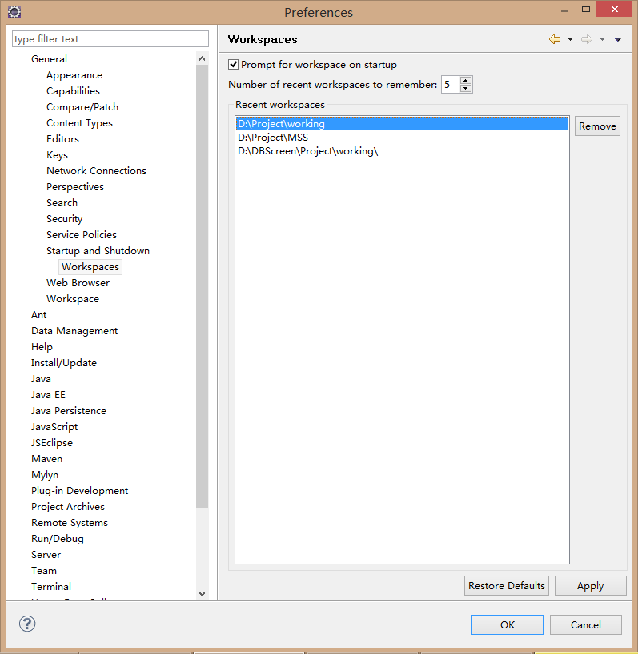Select the Maven preferences category
Viewport: 638px width, 654px height.
click(46, 459)
